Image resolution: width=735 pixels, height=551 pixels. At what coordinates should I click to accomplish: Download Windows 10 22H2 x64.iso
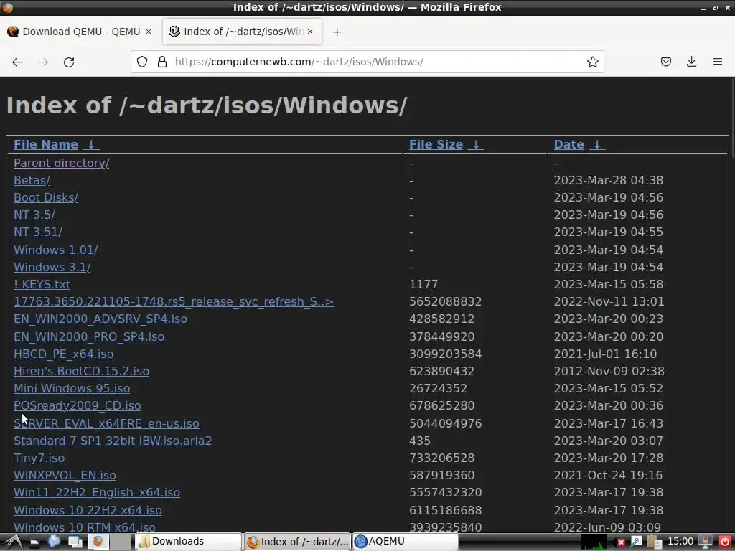[88, 510]
